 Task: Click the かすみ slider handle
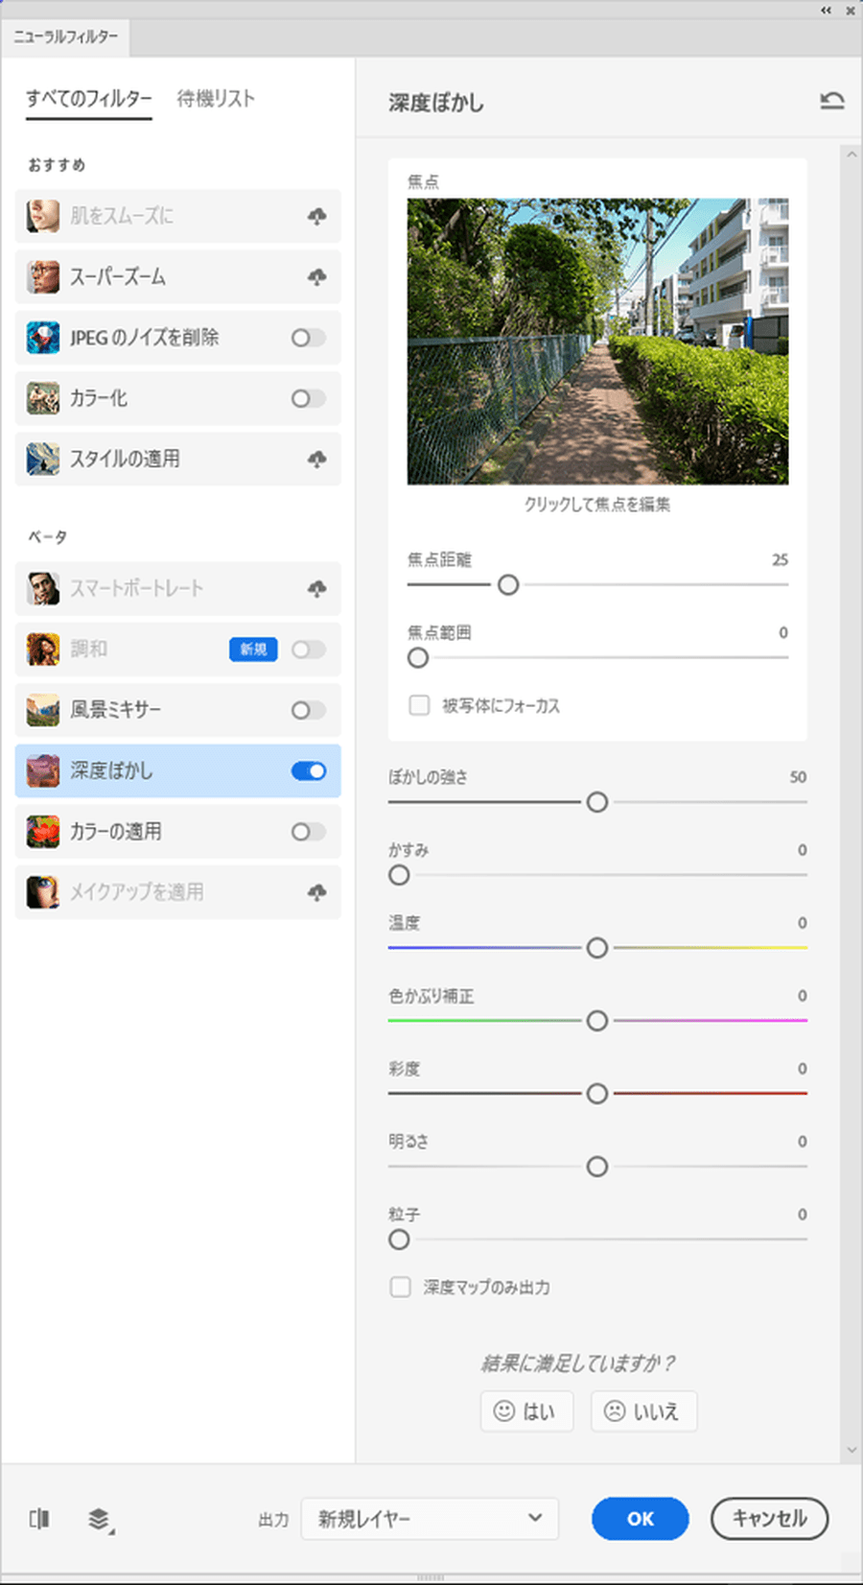pos(399,875)
